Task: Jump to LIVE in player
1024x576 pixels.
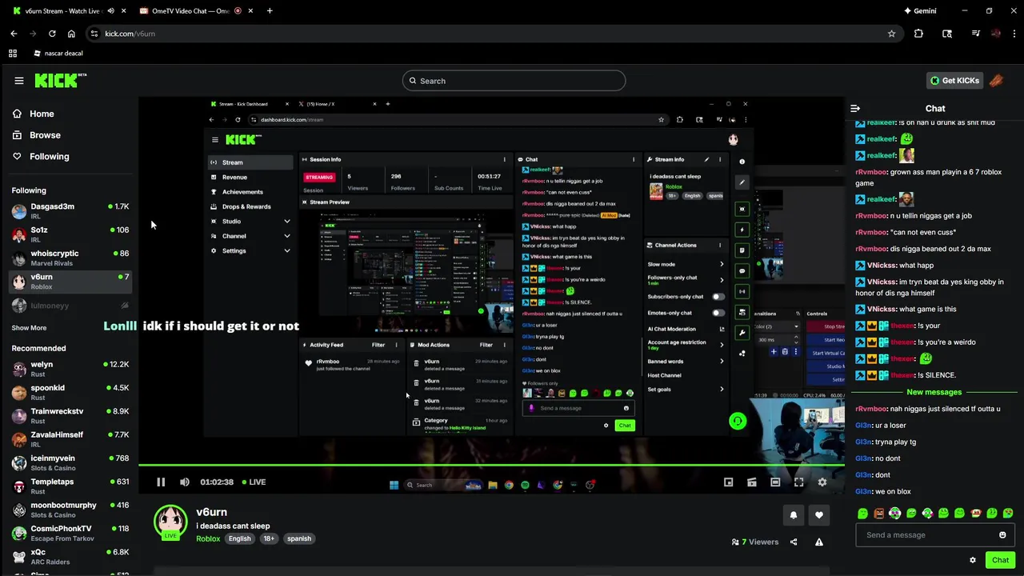Action: 253,482
